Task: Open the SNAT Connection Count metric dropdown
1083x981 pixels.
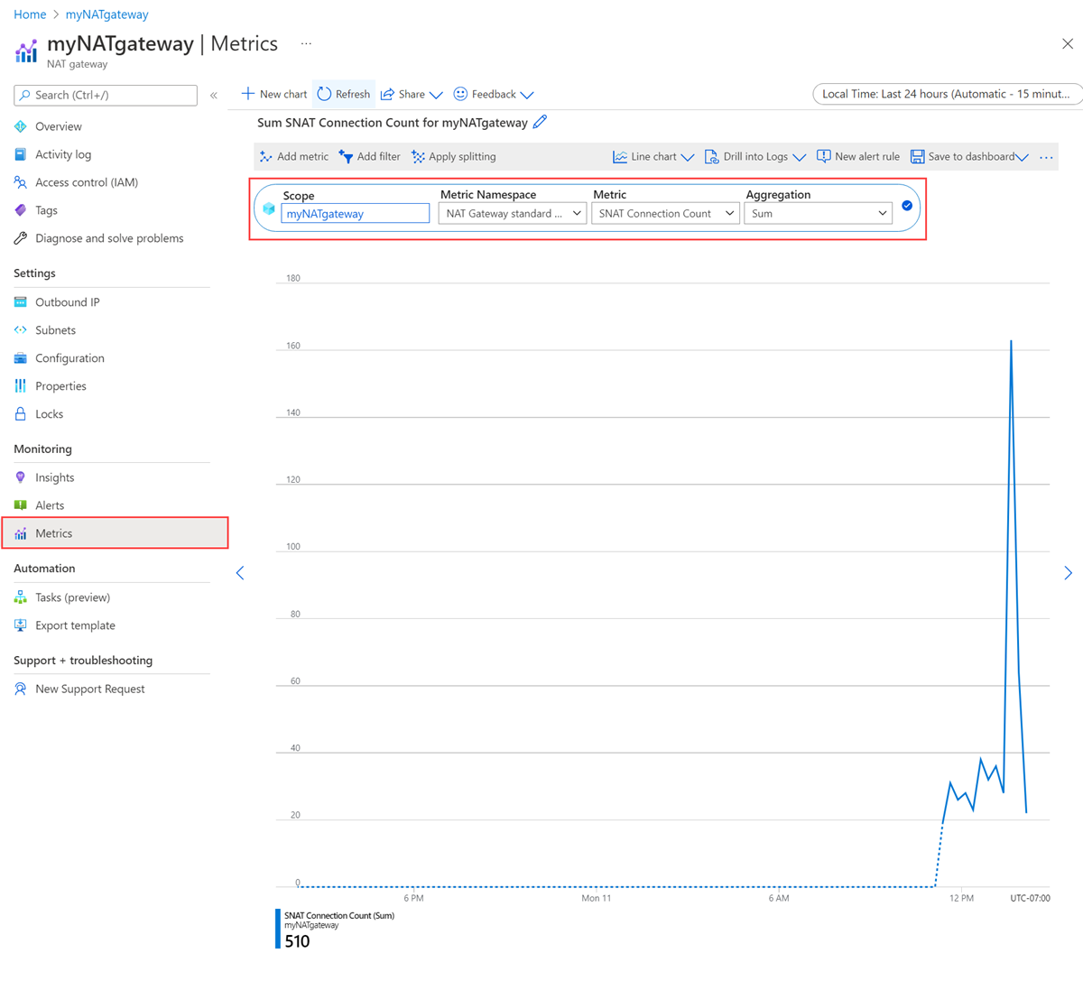Action: click(x=665, y=214)
